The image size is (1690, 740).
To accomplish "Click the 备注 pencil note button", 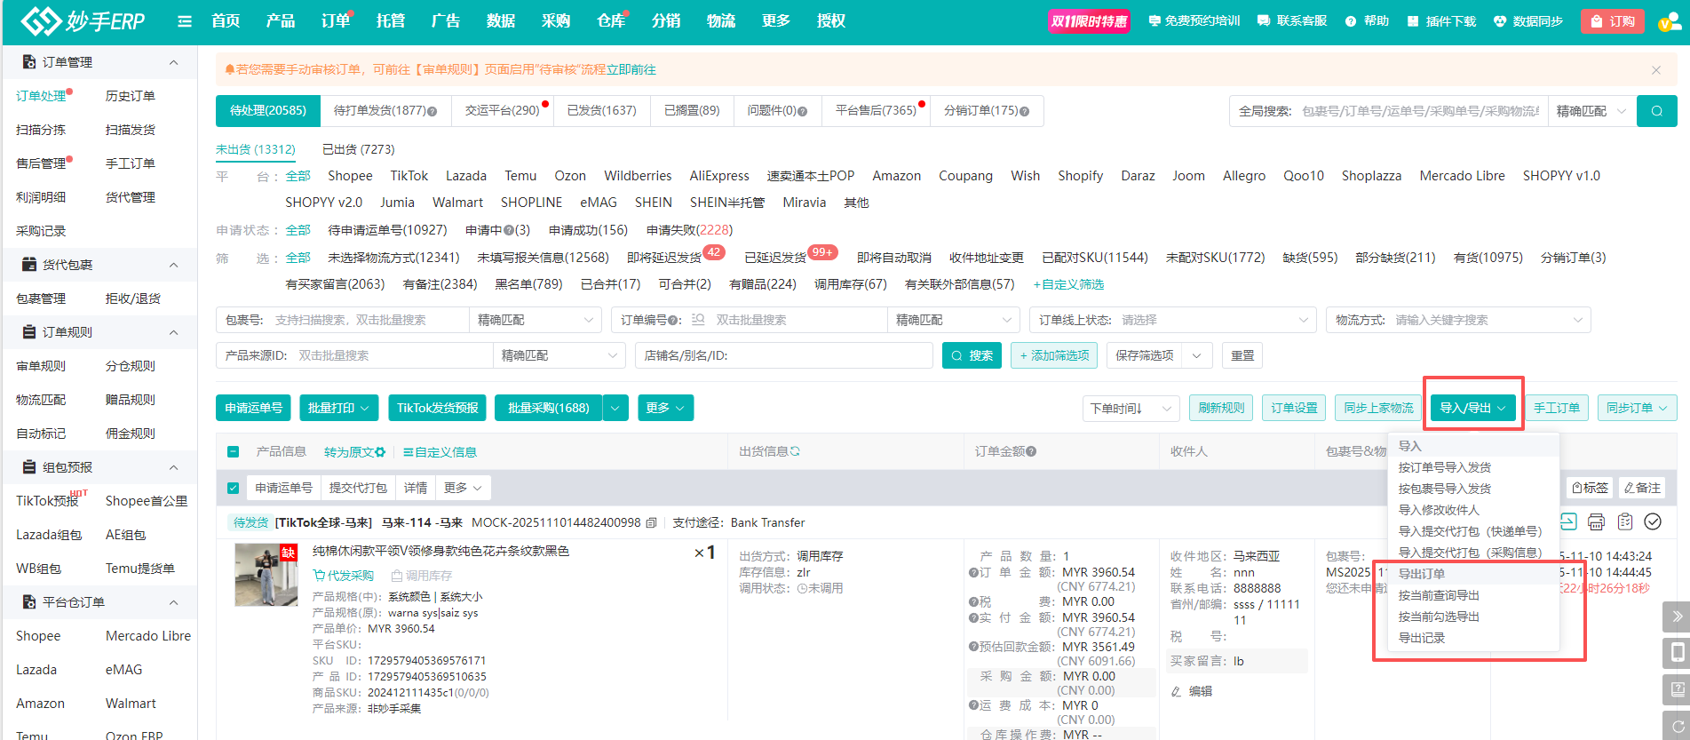I will [1642, 488].
